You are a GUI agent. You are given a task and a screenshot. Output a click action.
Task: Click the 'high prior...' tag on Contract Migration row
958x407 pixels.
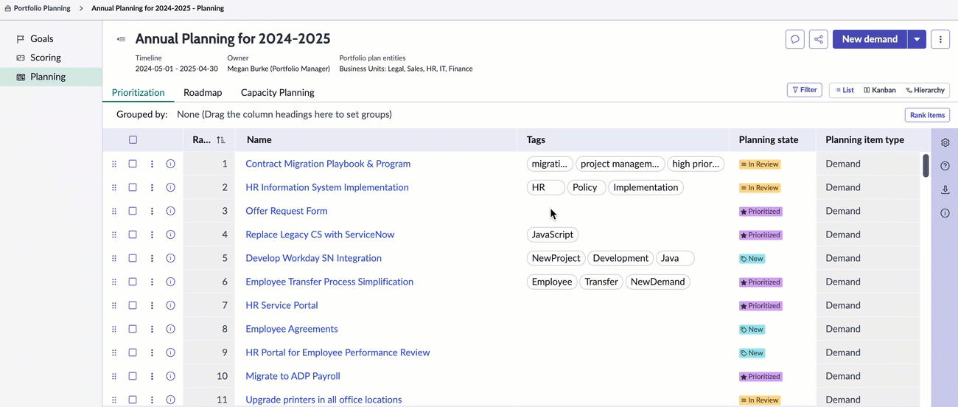point(696,164)
